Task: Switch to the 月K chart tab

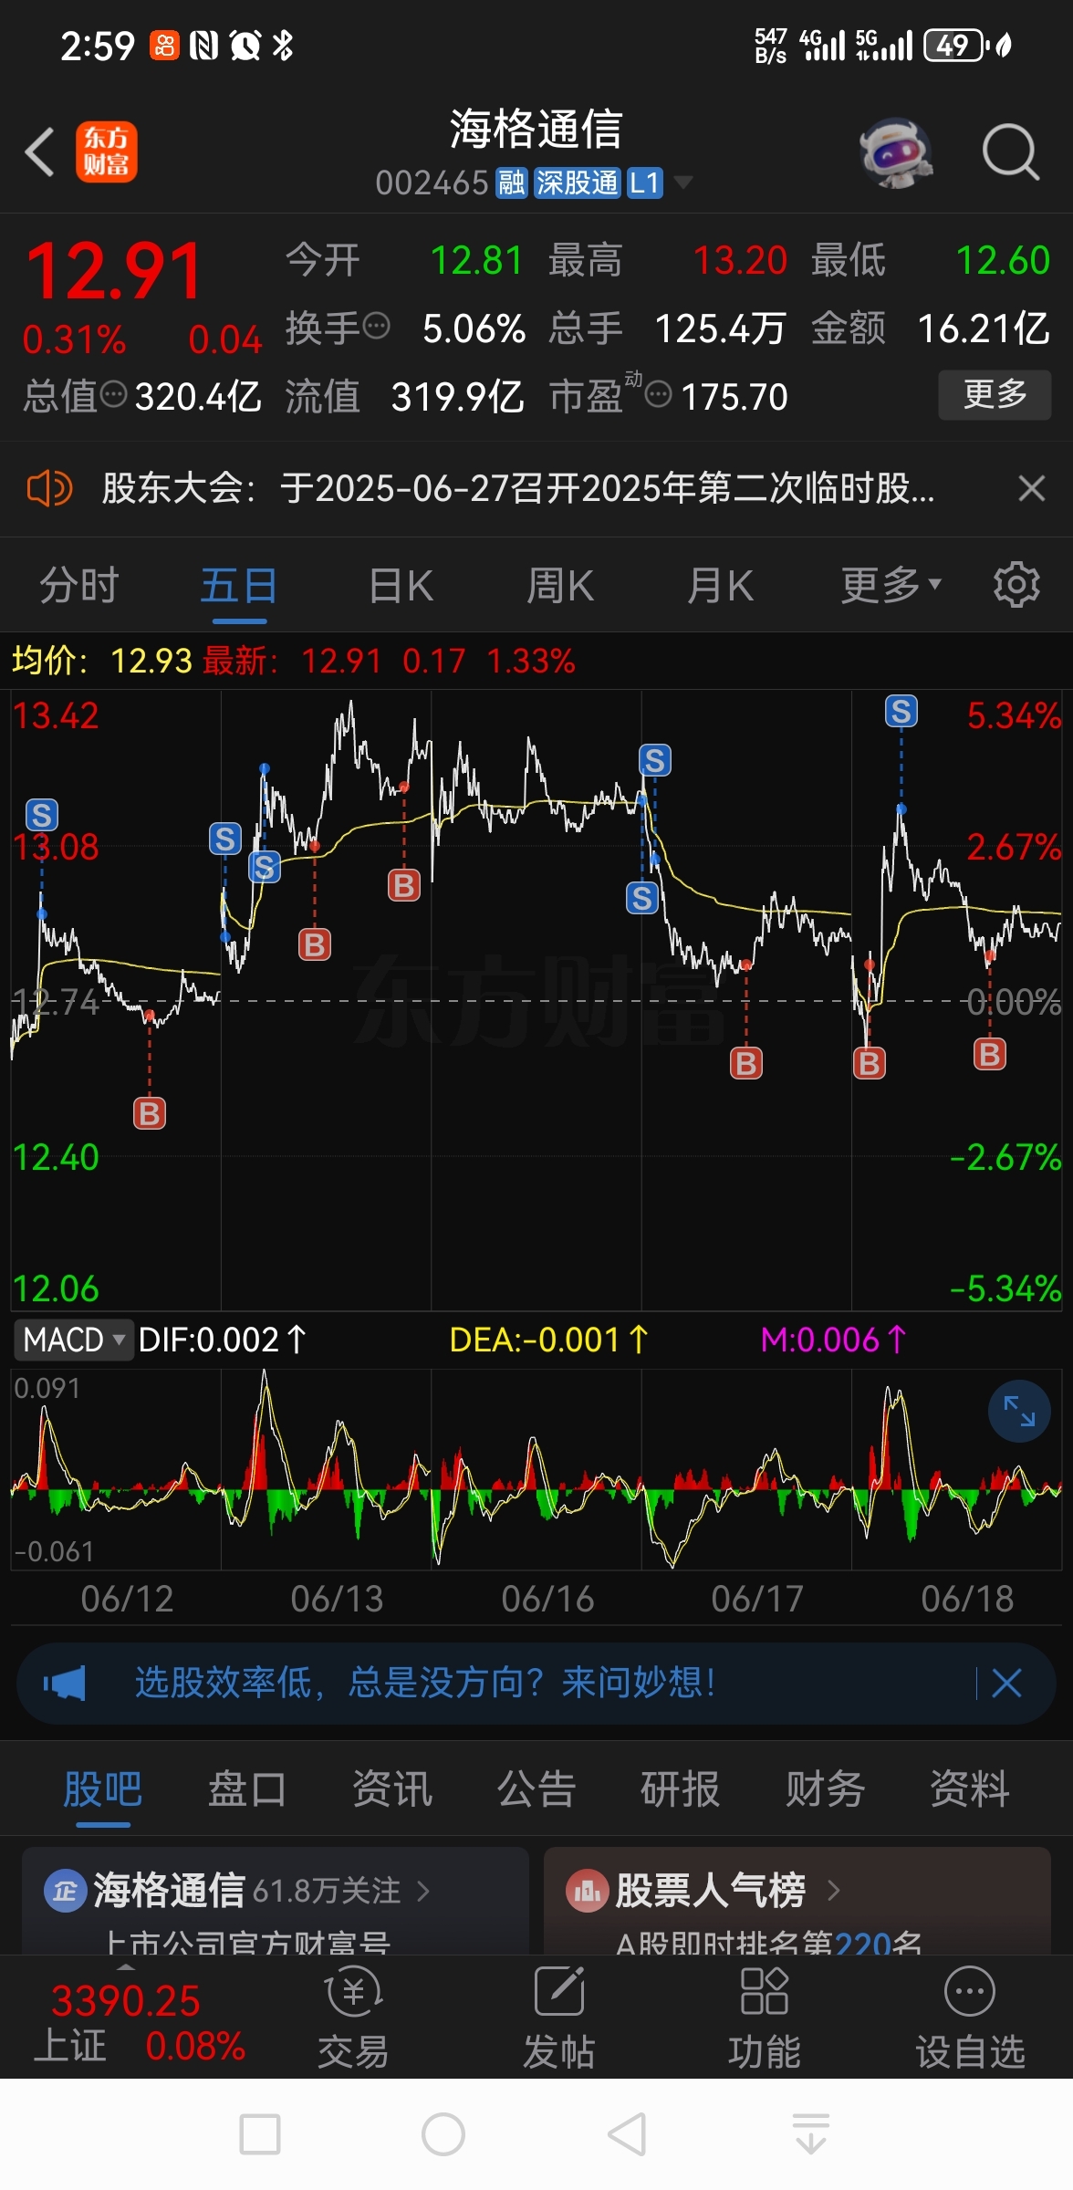Action: 720,586
